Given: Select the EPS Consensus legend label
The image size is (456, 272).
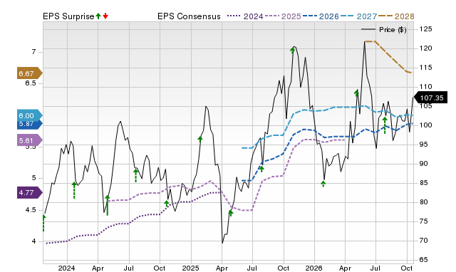Looking at the screenshot, I should 189,16.
